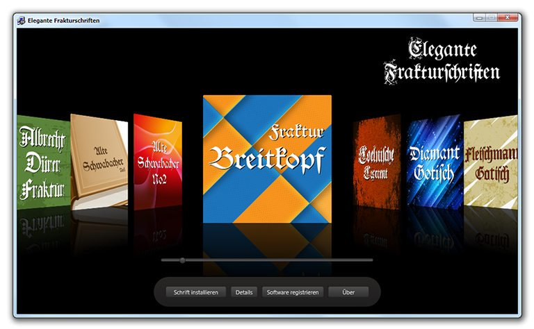Install font with Schrift installieren button
This screenshot has width=534, height=329.
(x=196, y=292)
